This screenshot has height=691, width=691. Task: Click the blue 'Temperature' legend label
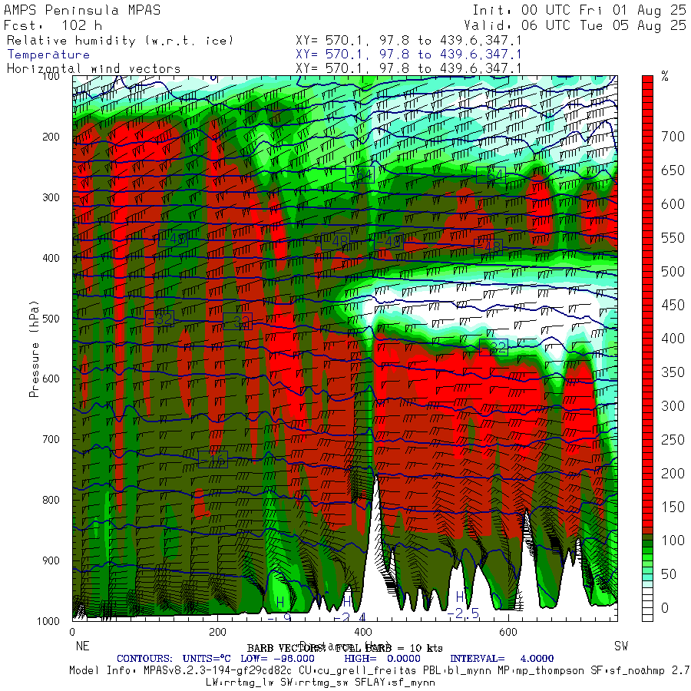tap(48, 55)
